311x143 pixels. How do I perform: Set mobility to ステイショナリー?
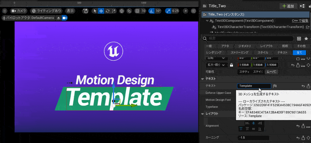click(258, 72)
